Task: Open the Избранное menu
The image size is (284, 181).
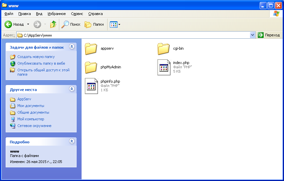Action: (57, 14)
